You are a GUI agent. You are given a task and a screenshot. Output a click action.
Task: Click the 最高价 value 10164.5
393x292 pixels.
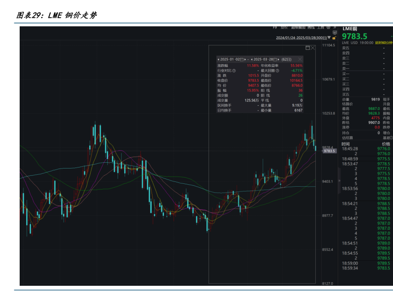click(x=296, y=80)
